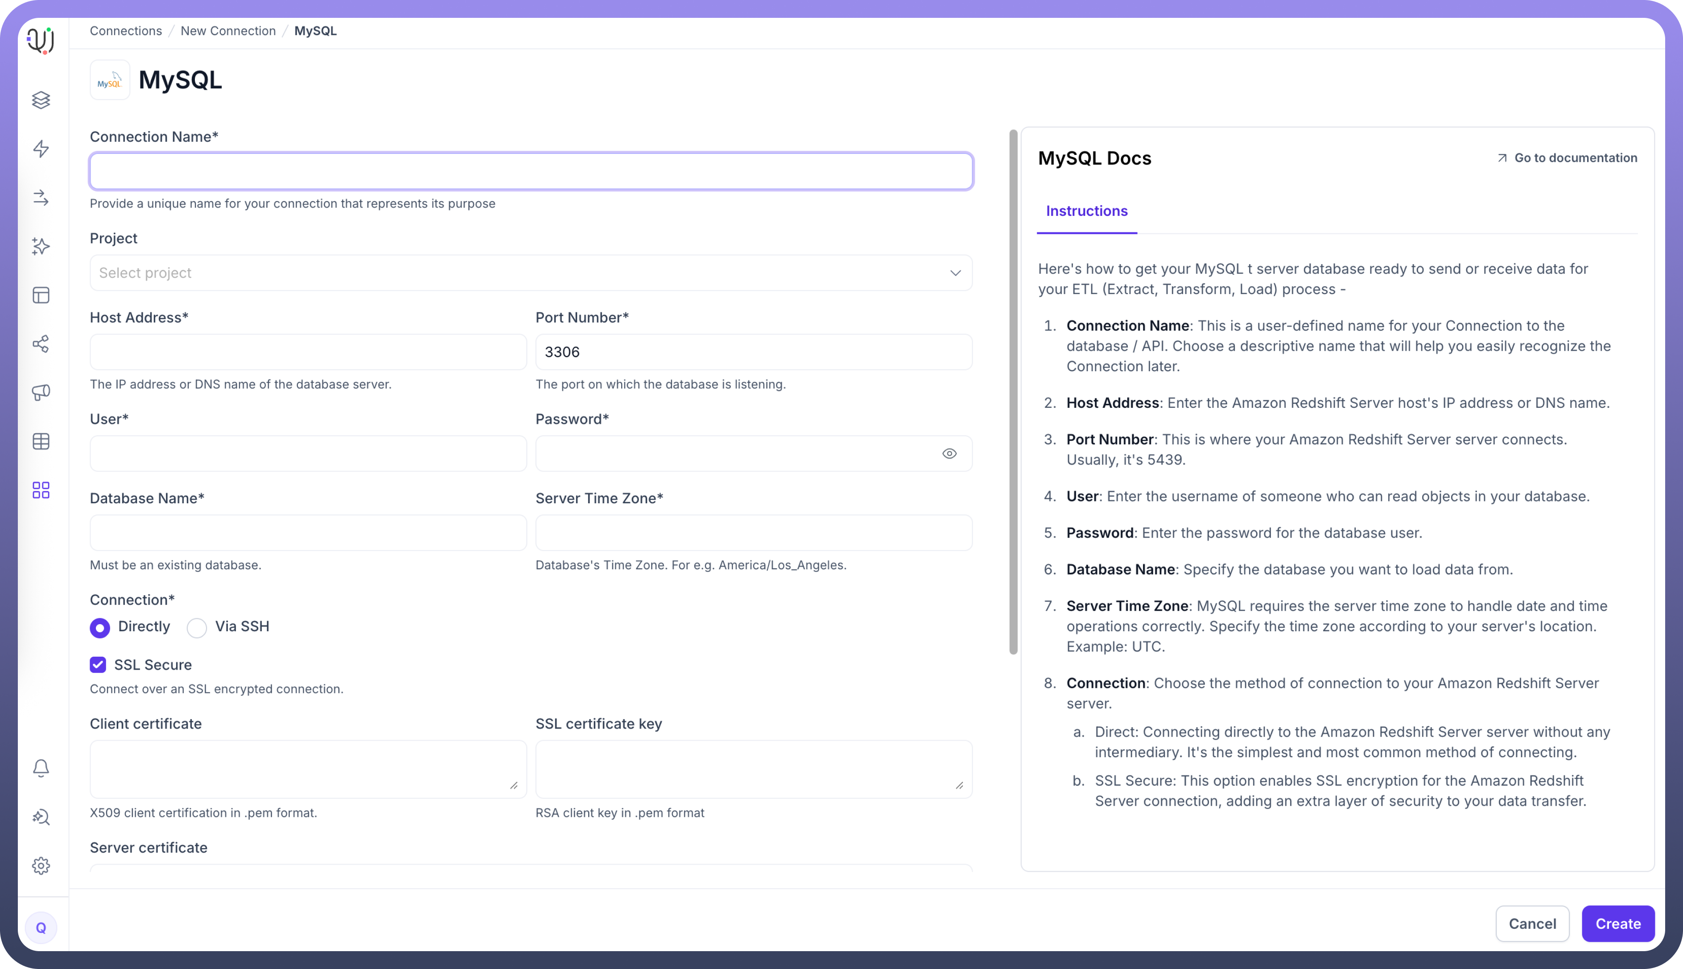
Task: Select the Via SSH radio option
Action: tap(197, 628)
